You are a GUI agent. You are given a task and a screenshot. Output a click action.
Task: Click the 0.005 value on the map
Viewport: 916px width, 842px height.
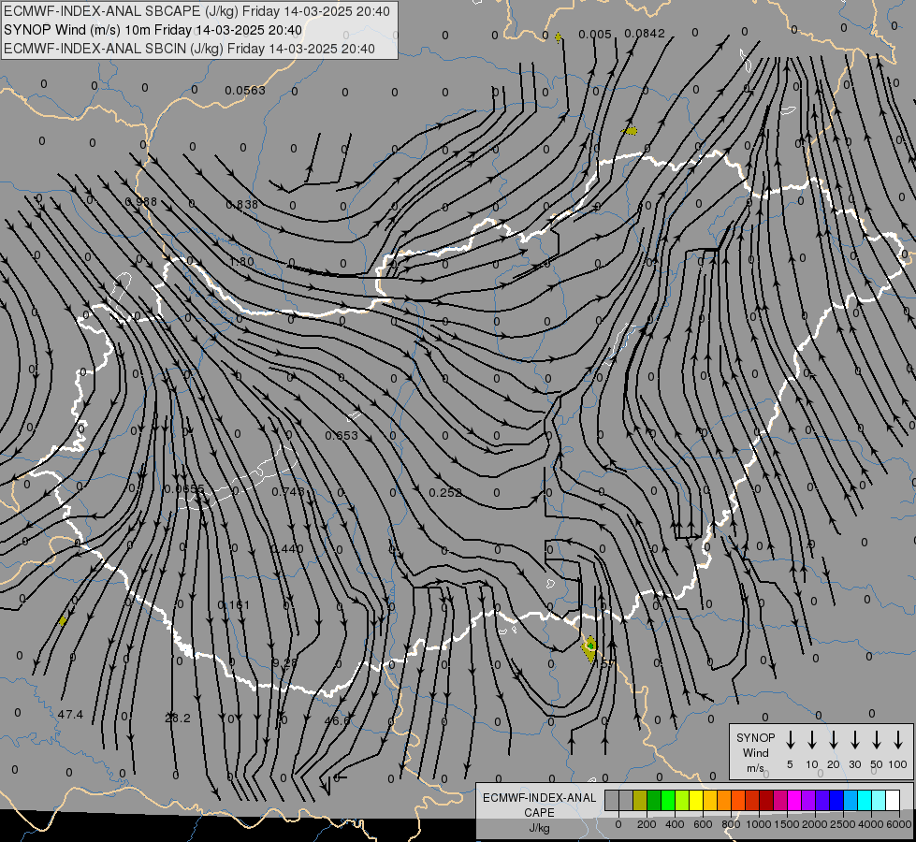(x=595, y=35)
